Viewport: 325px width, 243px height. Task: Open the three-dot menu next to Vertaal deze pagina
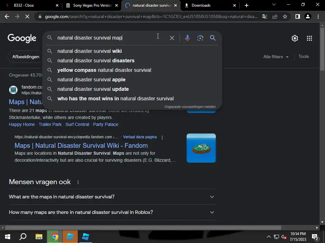point(162,137)
